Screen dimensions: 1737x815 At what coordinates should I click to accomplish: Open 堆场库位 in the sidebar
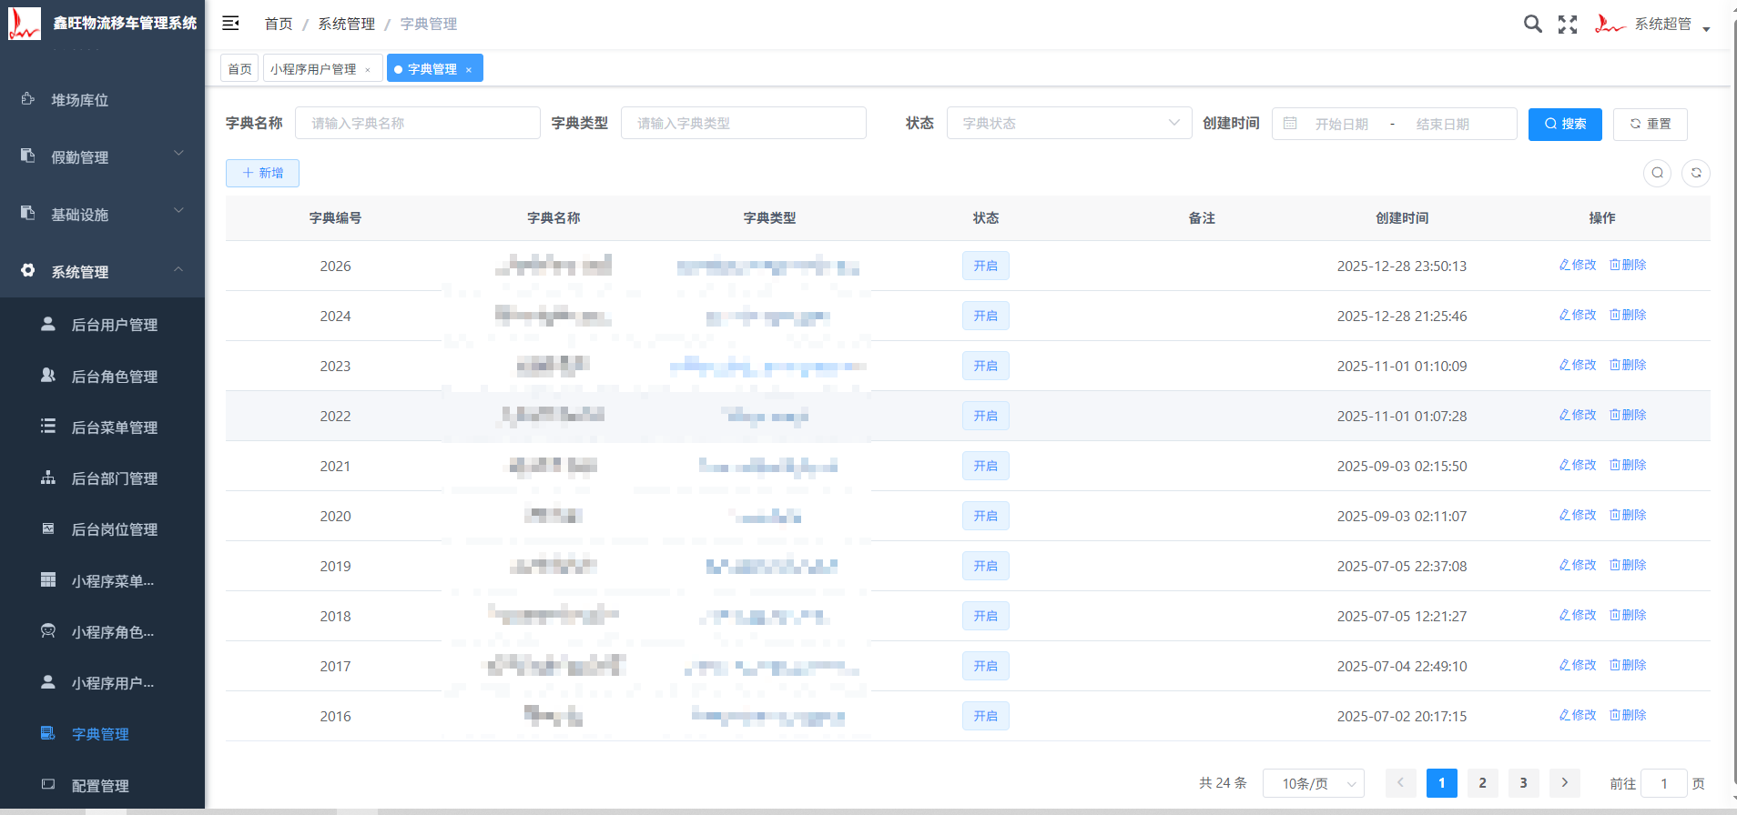click(x=102, y=100)
